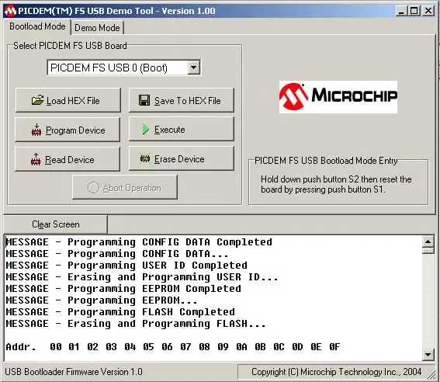
Task: Click the Program Device button label
Action: coord(75,130)
